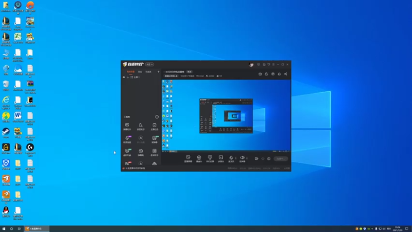Open the card tool with green badge
412x232 pixels.
pos(154,139)
